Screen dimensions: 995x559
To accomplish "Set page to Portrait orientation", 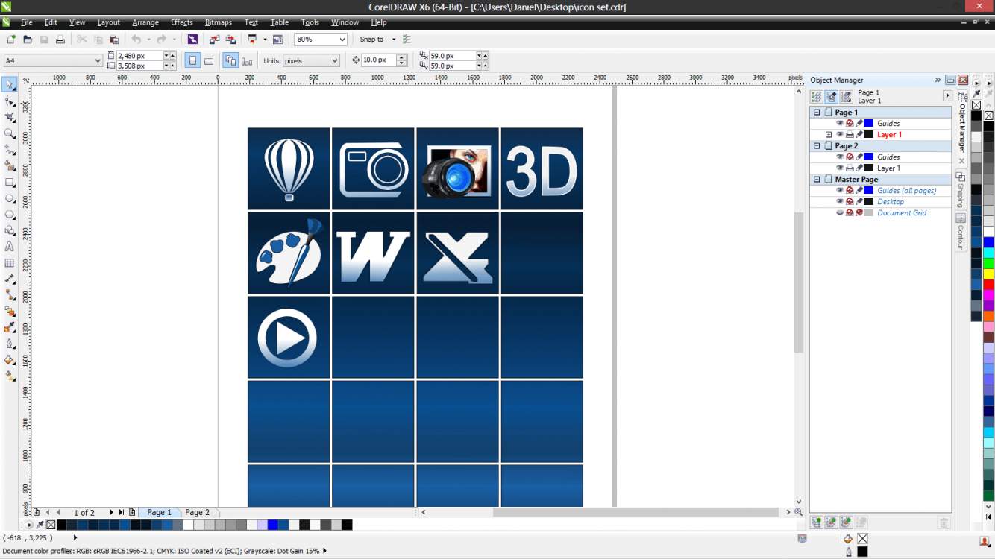I will point(193,60).
